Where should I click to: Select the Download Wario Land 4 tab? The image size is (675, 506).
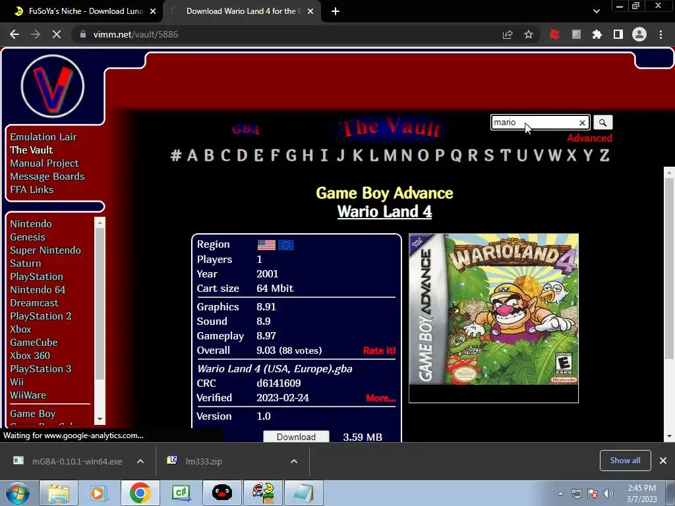pyautogui.click(x=241, y=11)
